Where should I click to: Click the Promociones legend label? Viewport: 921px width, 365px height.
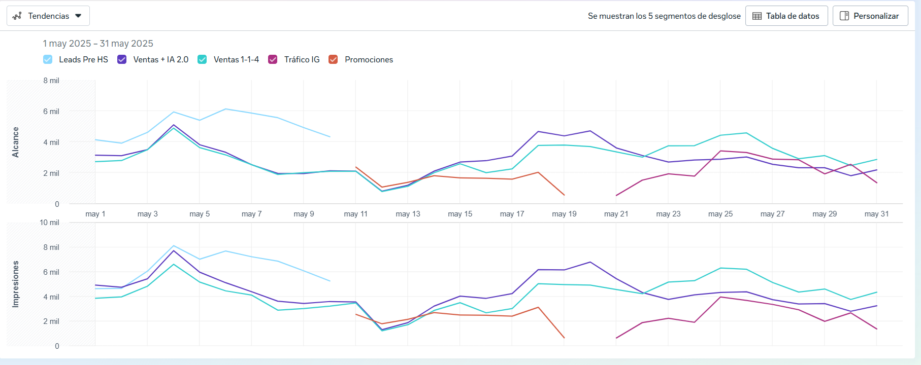tap(369, 59)
